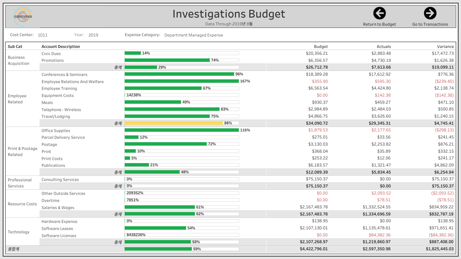Click the Actuals column header

tap(384, 47)
